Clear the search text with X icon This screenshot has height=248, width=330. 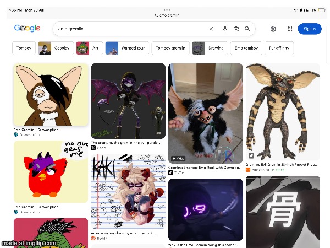[211, 29]
